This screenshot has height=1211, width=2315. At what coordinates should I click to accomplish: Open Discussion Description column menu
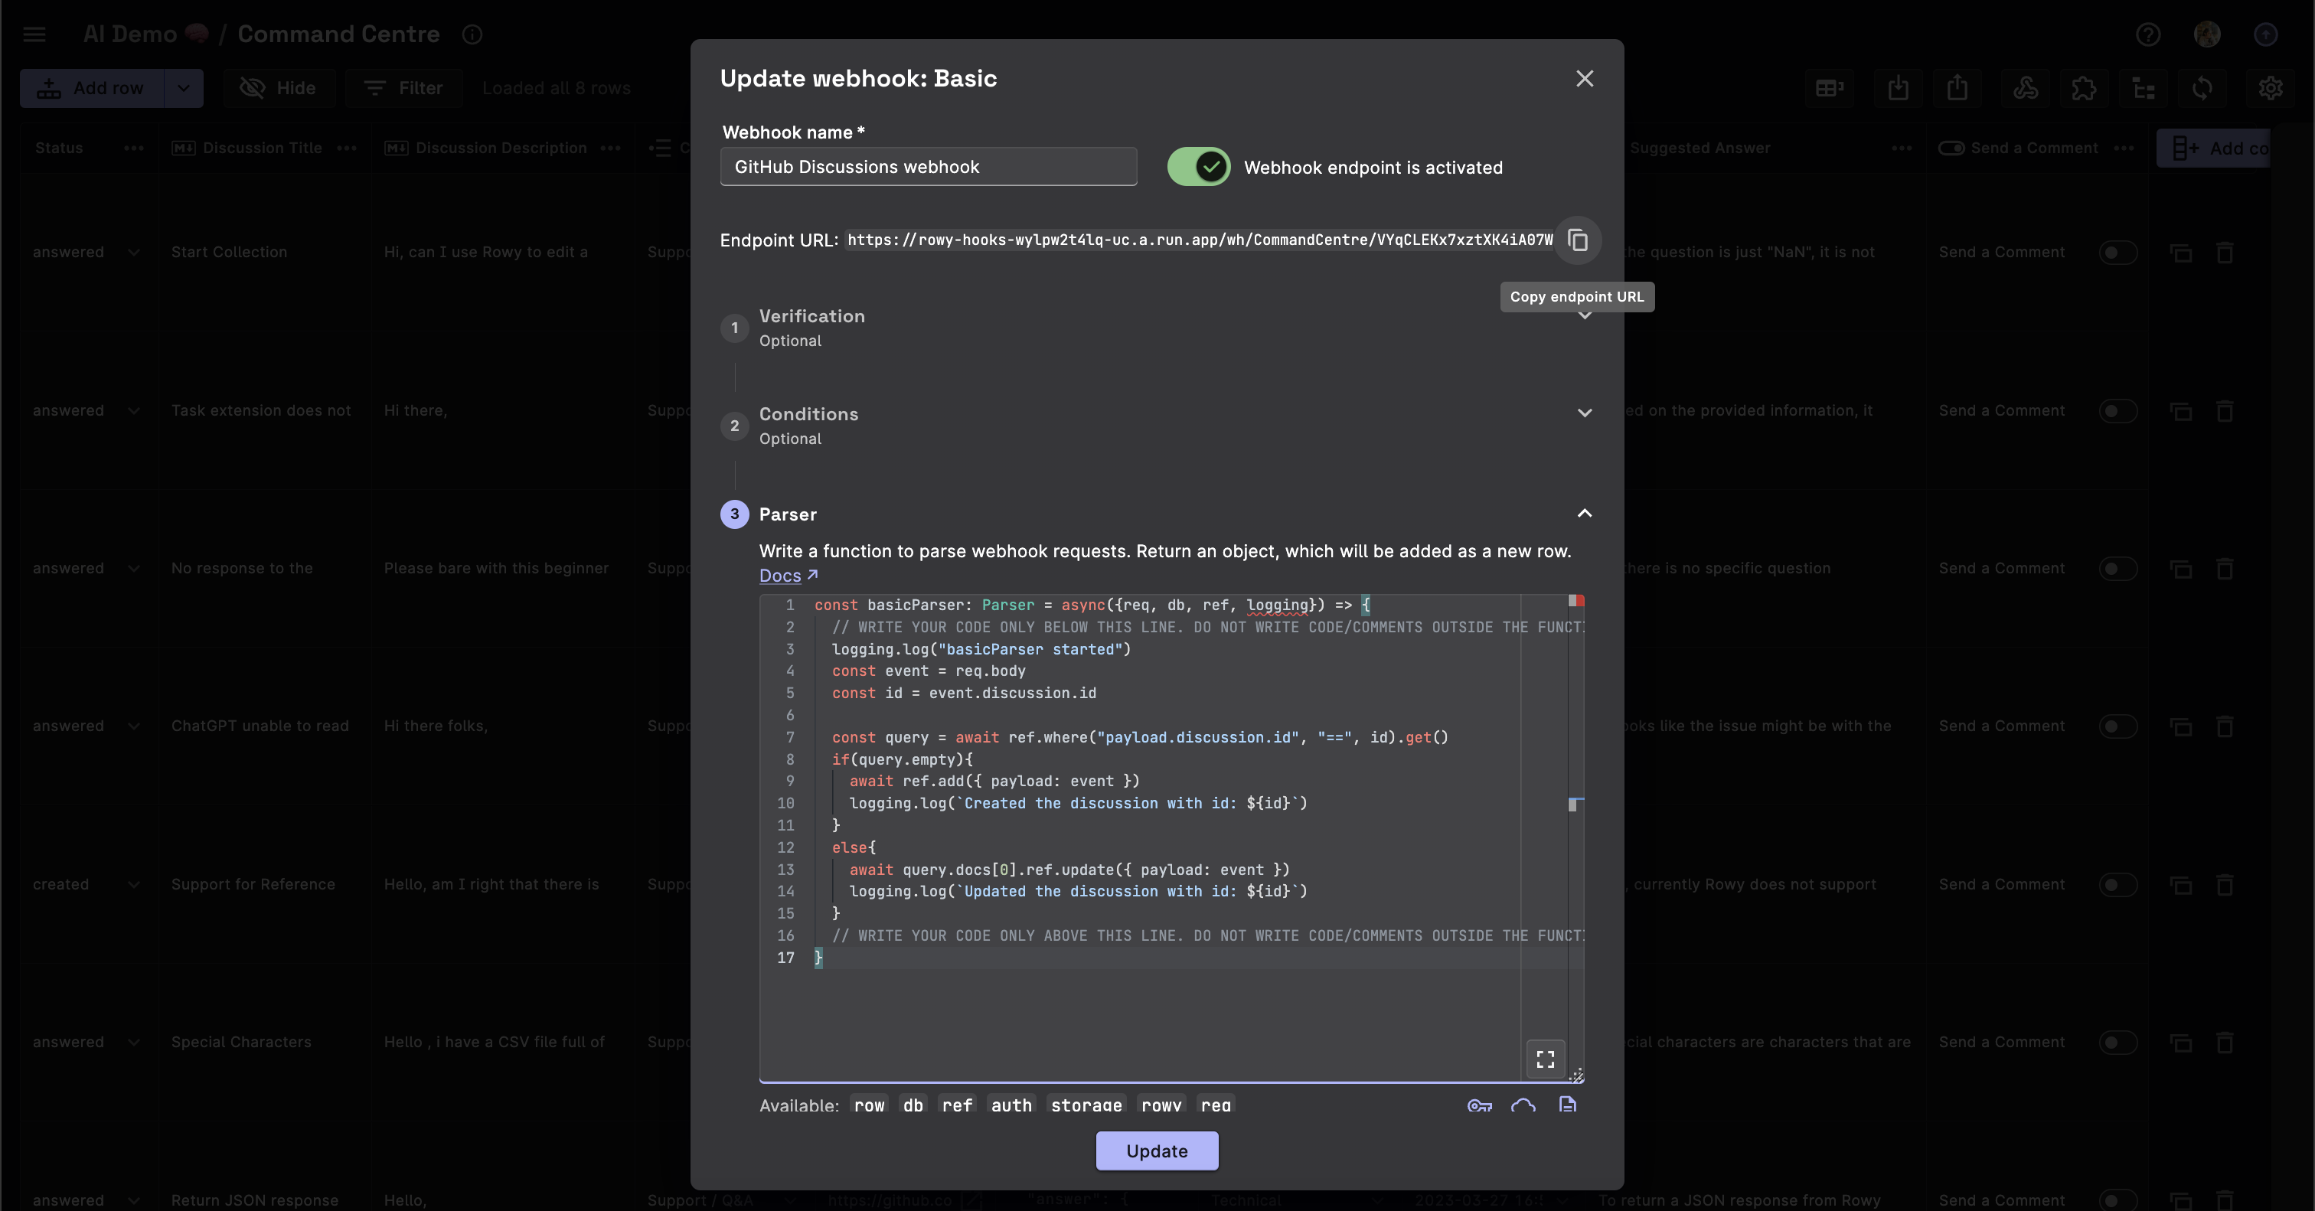[610, 149]
